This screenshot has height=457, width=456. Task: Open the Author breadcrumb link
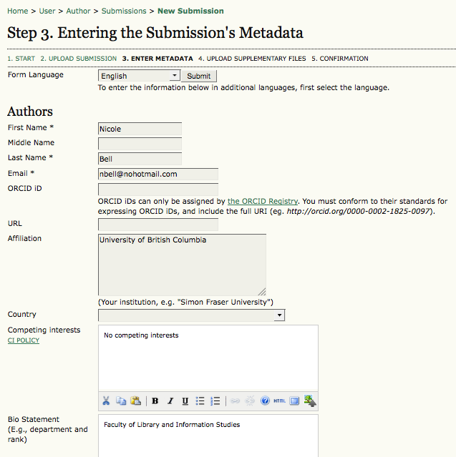click(x=78, y=11)
